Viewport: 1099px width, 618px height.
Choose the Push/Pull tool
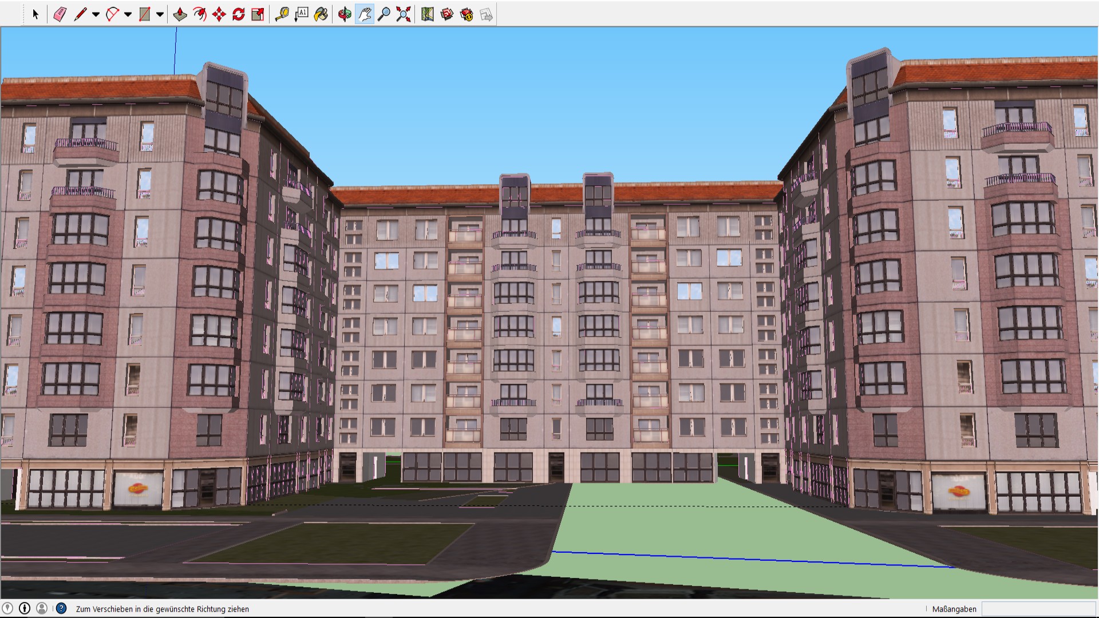[x=180, y=14]
